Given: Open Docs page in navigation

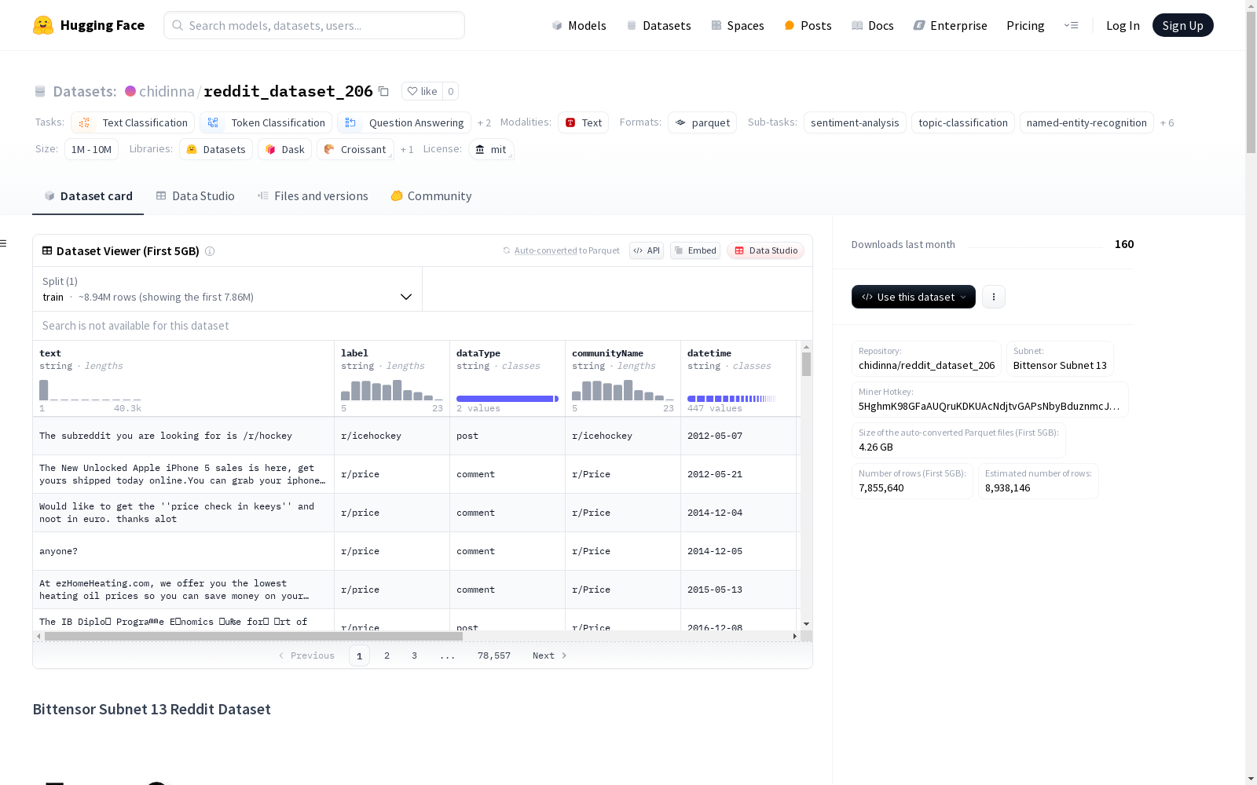Looking at the screenshot, I should [x=873, y=25].
